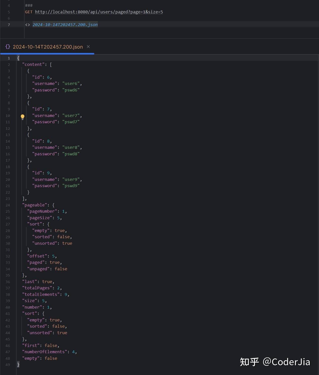Click the "numberOfElements" key

coord(45,352)
